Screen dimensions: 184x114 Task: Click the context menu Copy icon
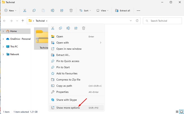tap(60, 28)
